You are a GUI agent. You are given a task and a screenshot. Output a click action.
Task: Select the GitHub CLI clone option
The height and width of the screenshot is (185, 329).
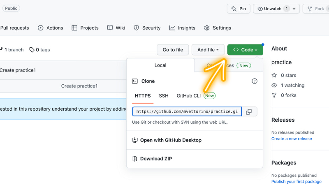(x=189, y=96)
